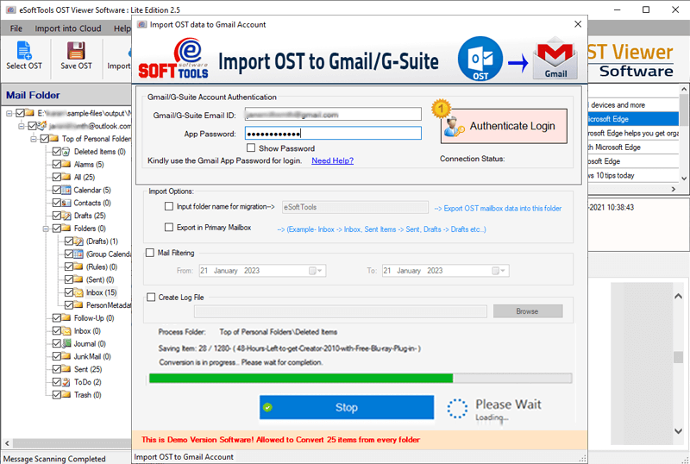Click the Alarms folder icon

[66, 164]
